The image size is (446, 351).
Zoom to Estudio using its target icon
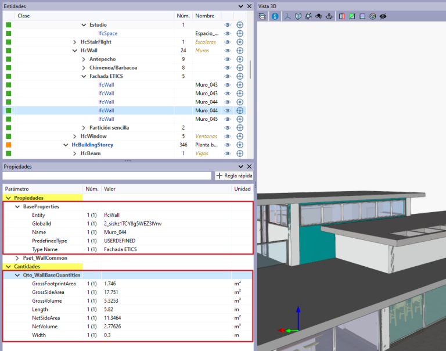point(240,25)
